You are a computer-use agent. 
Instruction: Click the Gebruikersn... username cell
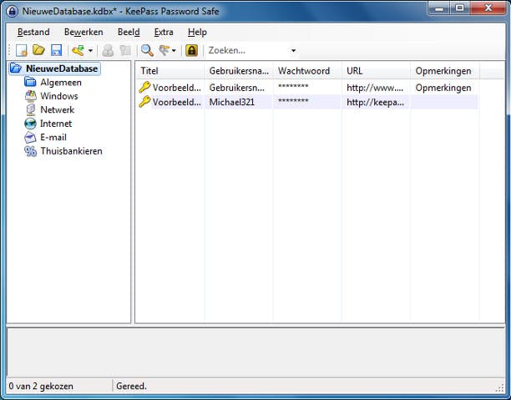(236, 88)
